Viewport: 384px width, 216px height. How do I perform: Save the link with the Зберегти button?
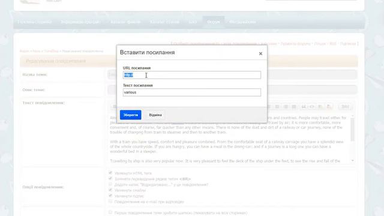[131, 115]
